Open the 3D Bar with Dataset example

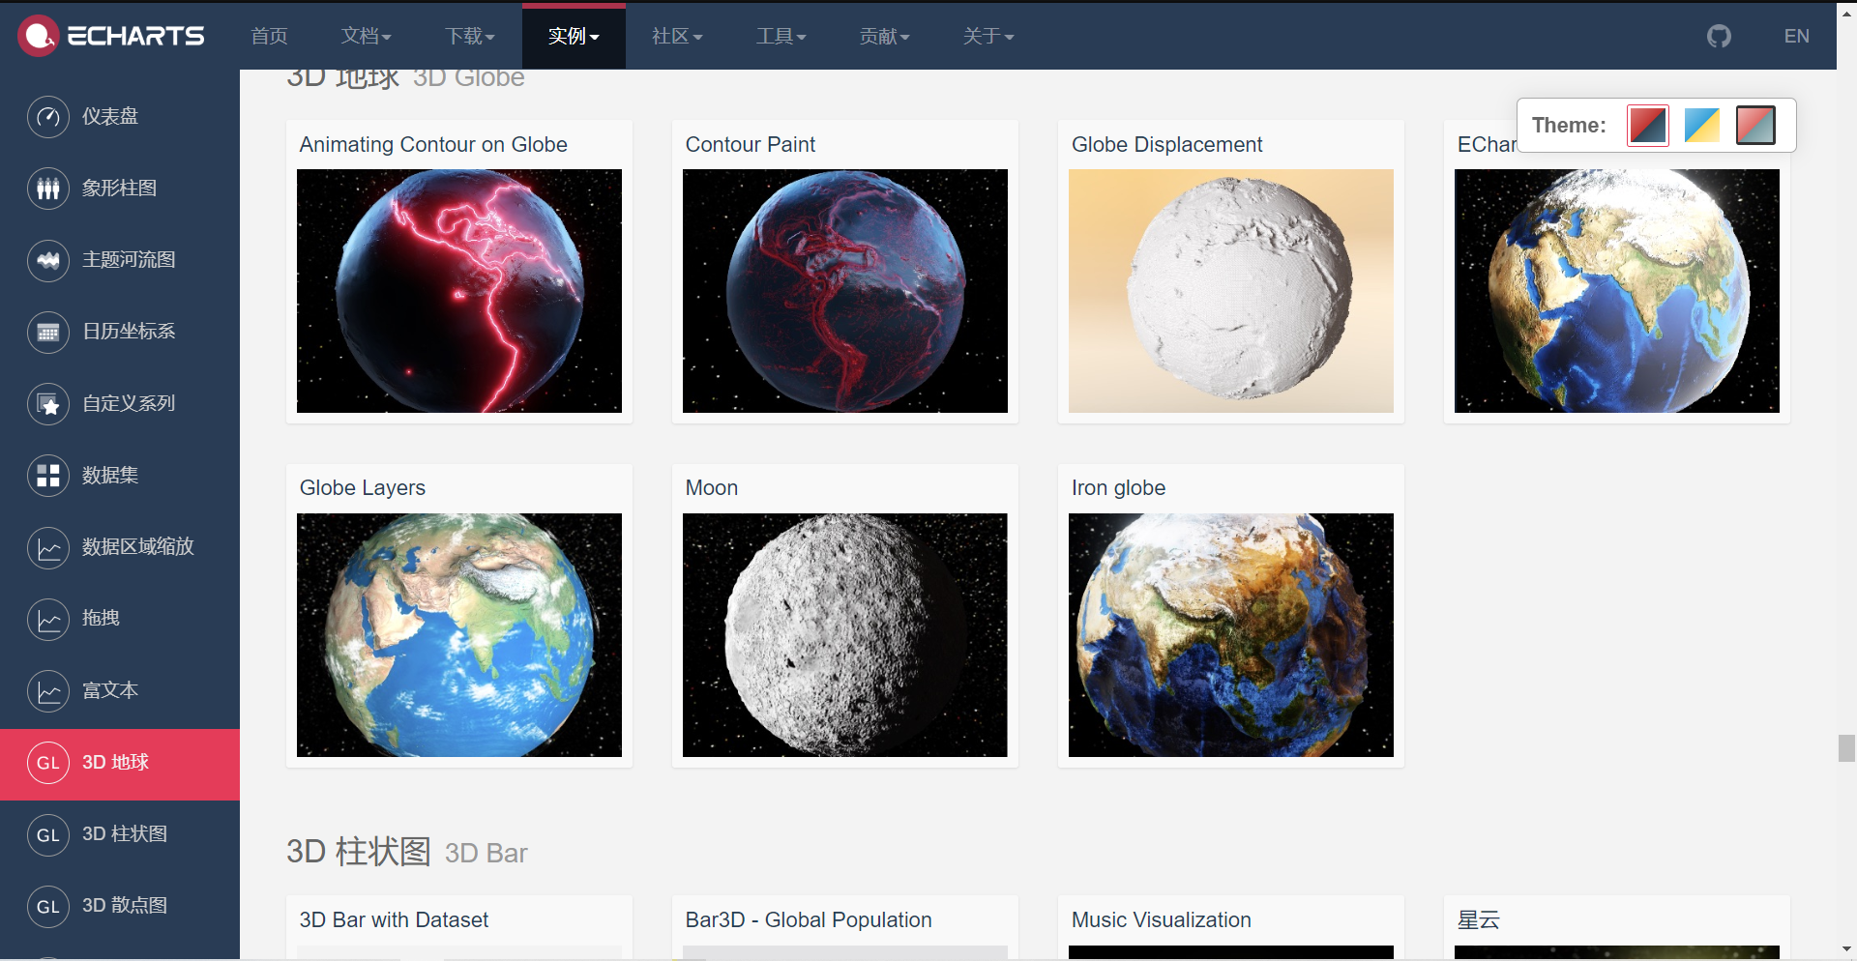(x=459, y=928)
